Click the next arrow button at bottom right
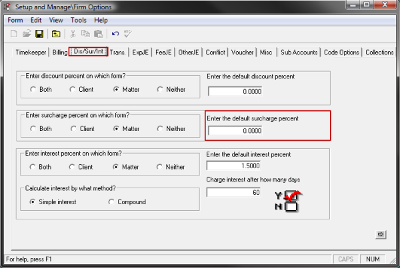 pos(381,234)
